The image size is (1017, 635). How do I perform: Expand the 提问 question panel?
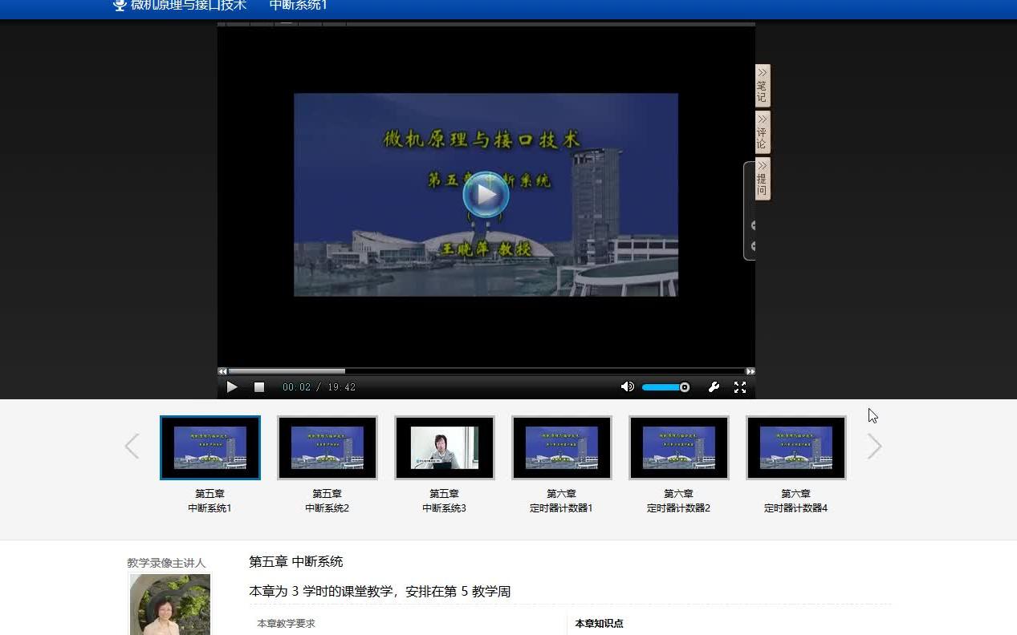click(760, 179)
